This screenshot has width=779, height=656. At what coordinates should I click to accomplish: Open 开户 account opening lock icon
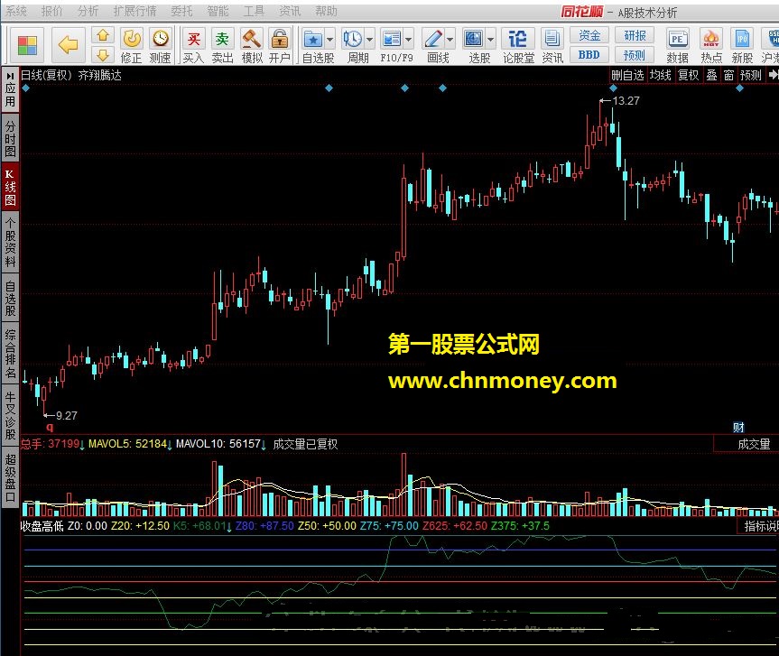click(280, 46)
